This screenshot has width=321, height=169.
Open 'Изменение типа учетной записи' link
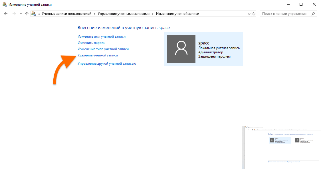[x=103, y=49]
